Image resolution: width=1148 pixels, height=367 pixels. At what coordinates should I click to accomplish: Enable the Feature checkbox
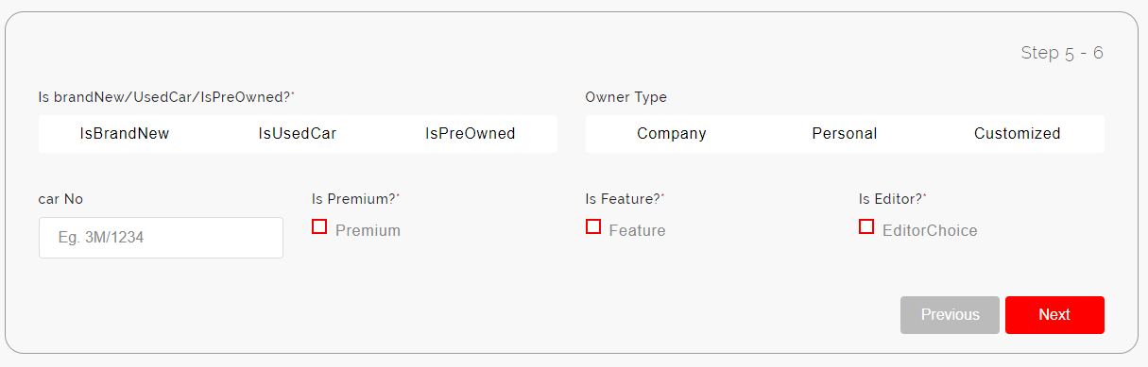[593, 226]
